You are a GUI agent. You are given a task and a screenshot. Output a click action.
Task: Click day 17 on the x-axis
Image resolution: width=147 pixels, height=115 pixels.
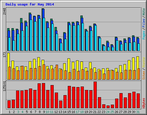tap(78, 112)
